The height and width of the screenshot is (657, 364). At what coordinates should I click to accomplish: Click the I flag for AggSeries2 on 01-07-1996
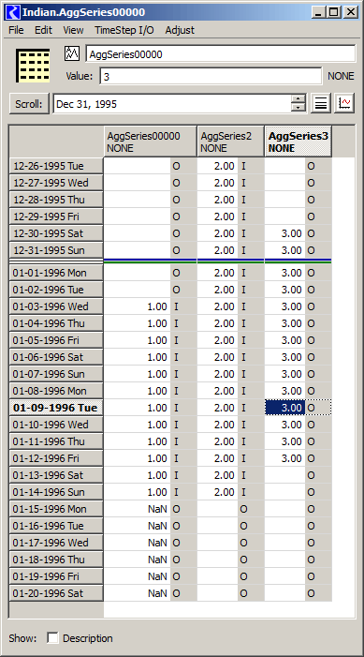point(251,374)
